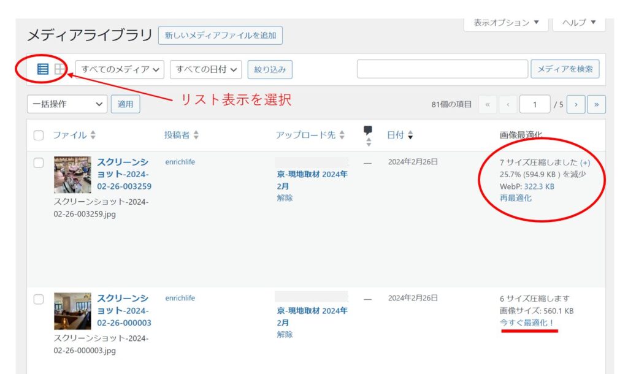628x374 pixels.
Task: Switch to list view icon
Action: pos(43,69)
